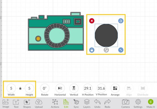This screenshot has width=157, height=109.
Task: Select the Edit tab
Action: (66, 104)
